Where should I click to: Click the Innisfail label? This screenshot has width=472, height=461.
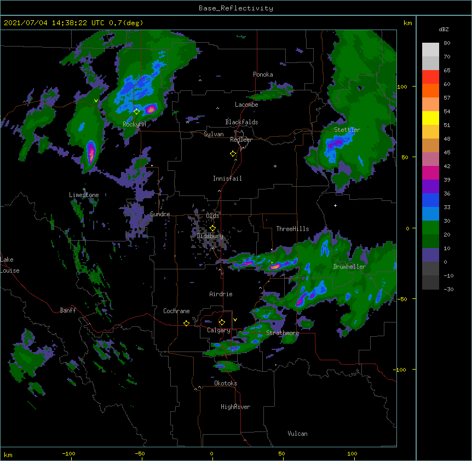pyautogui.click(x=227, y=178)
